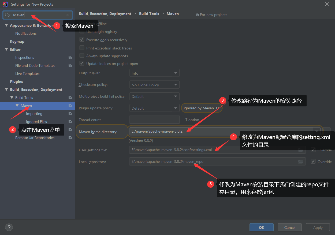Open Maven home directory dropdown arrow
335x235 pixels.
317,131
